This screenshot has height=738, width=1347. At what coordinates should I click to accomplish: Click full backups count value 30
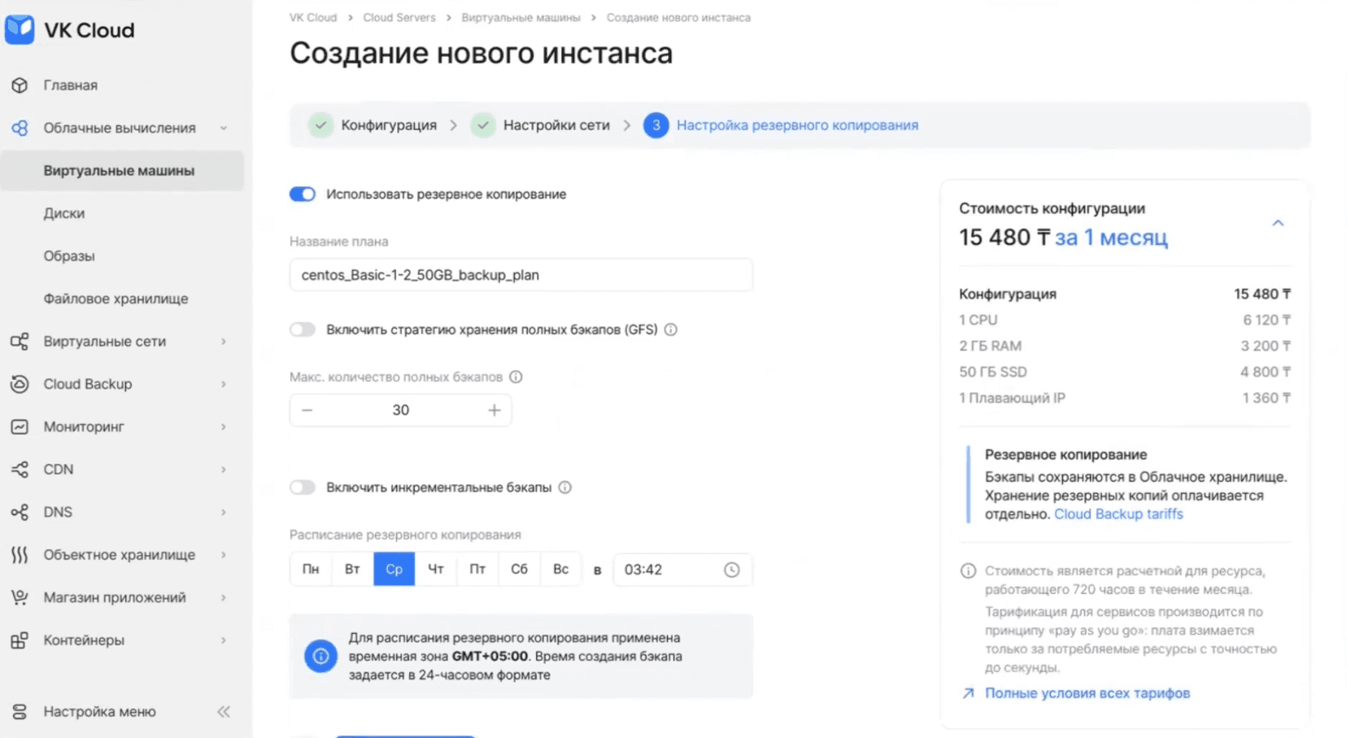pyautogui.click(x=401, y=410)
